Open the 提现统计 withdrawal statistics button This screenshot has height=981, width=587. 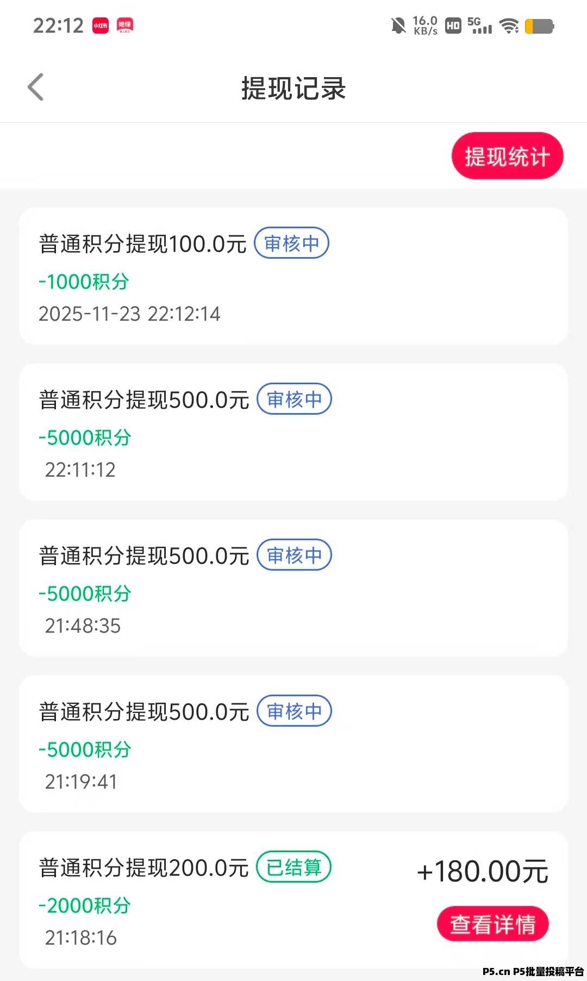(507, 156)
